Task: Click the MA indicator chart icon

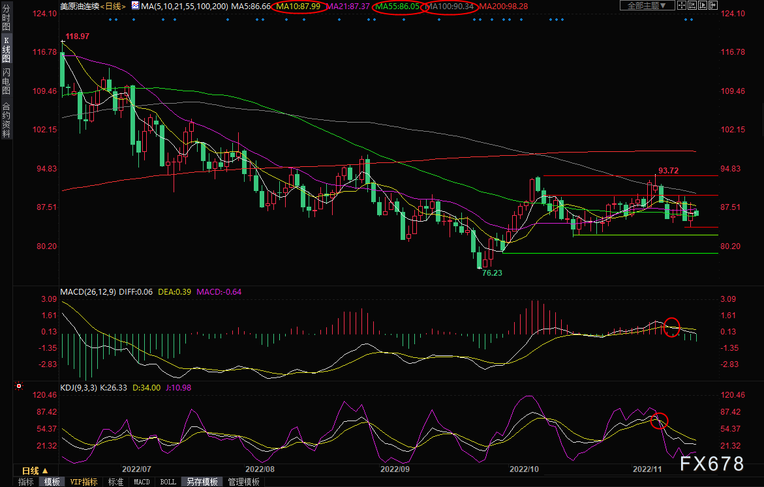Action: [135, 6]
